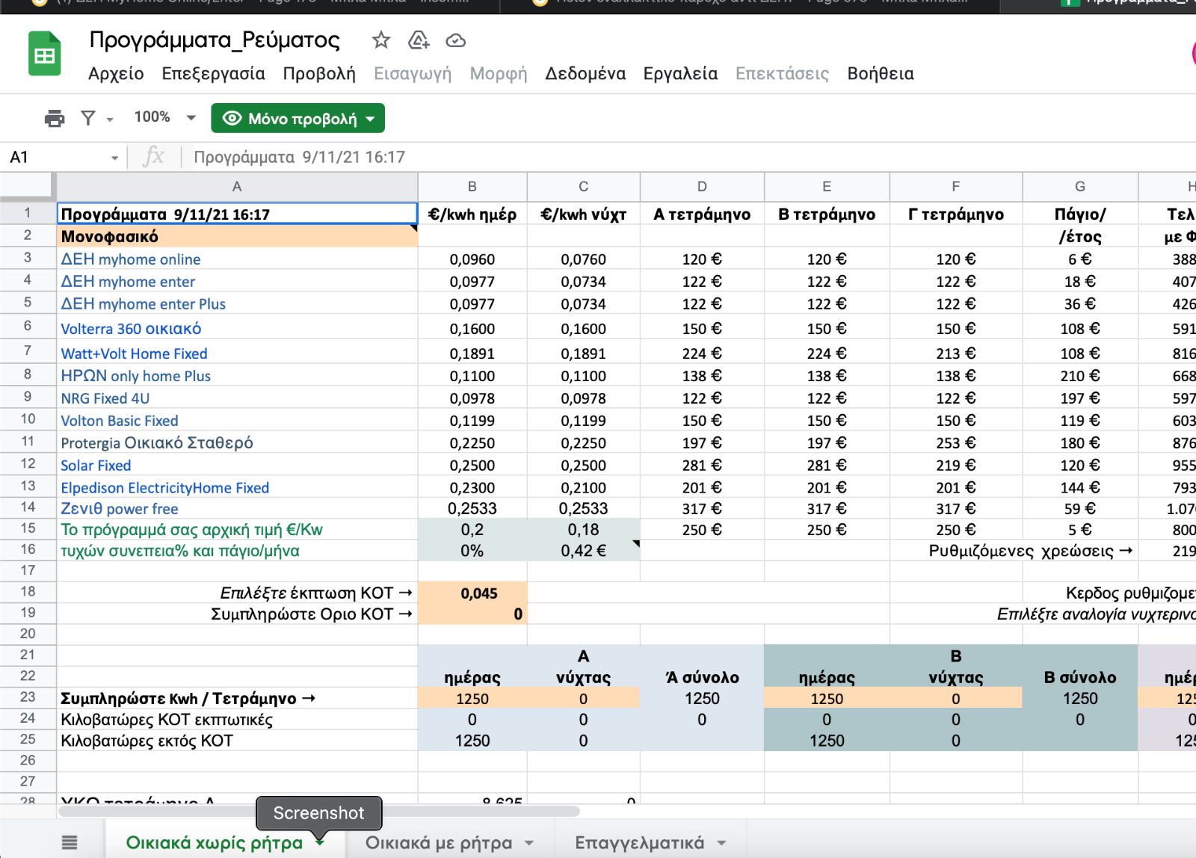1196x858 pixels.
Task: Select the €/kwh ημέρ header cell
Action: click(472, 214)
